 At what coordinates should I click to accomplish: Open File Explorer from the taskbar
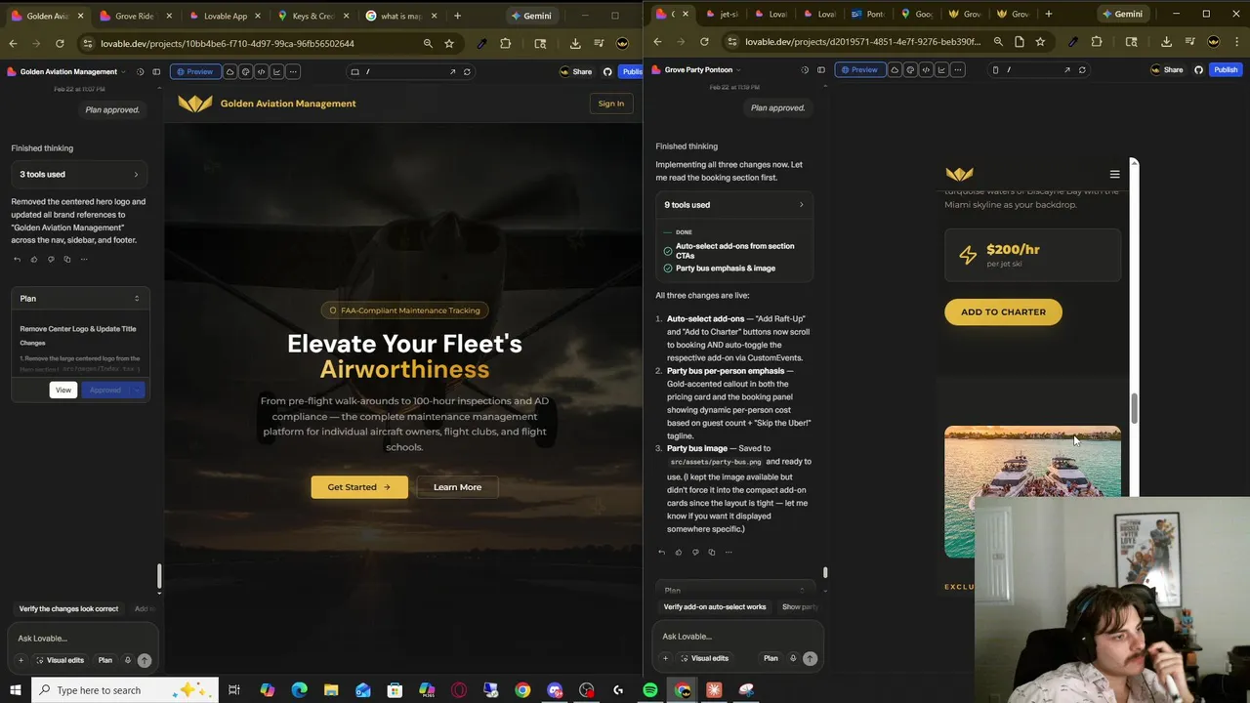click(331, 690)
